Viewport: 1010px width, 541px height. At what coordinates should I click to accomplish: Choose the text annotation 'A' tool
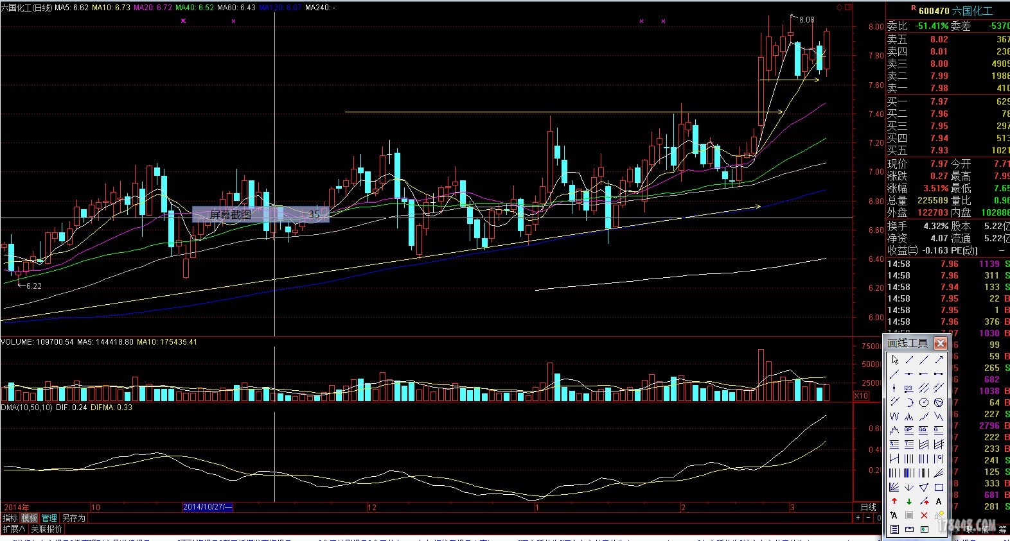tap(939, 501)
